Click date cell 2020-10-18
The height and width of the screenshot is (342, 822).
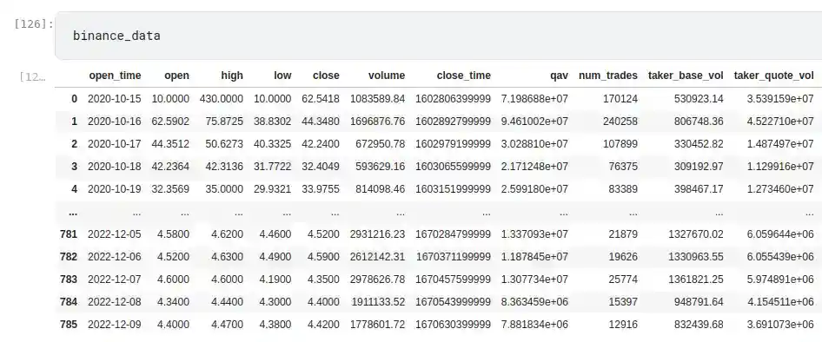(x=115, y=166)
